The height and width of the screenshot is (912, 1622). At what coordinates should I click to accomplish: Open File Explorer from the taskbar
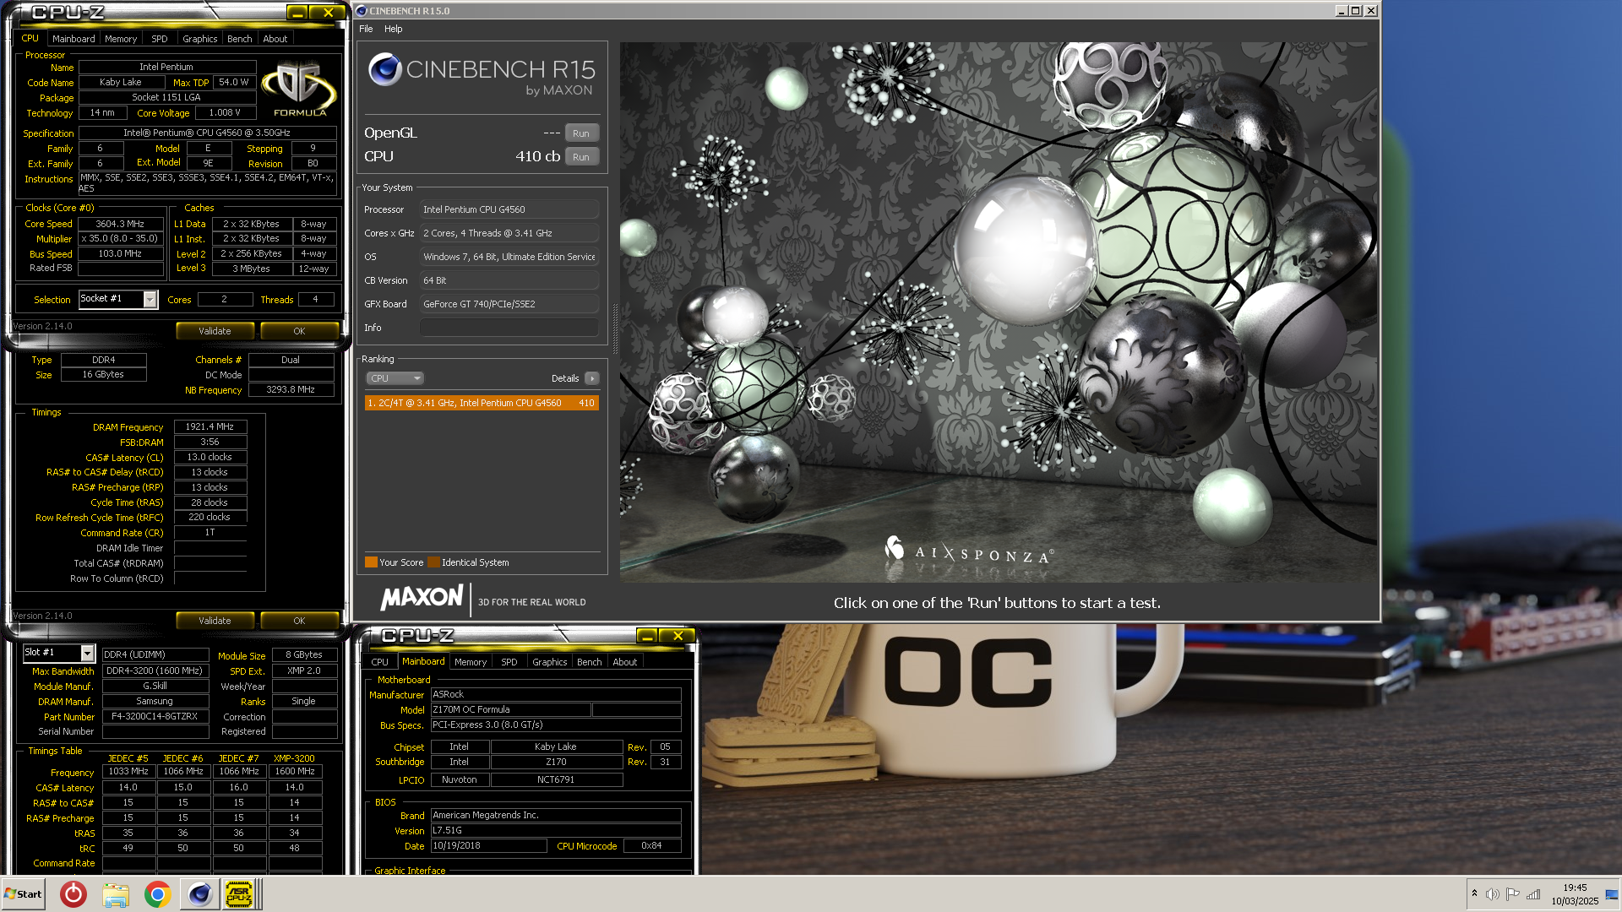pyautogui.click(x=116, y=894)
